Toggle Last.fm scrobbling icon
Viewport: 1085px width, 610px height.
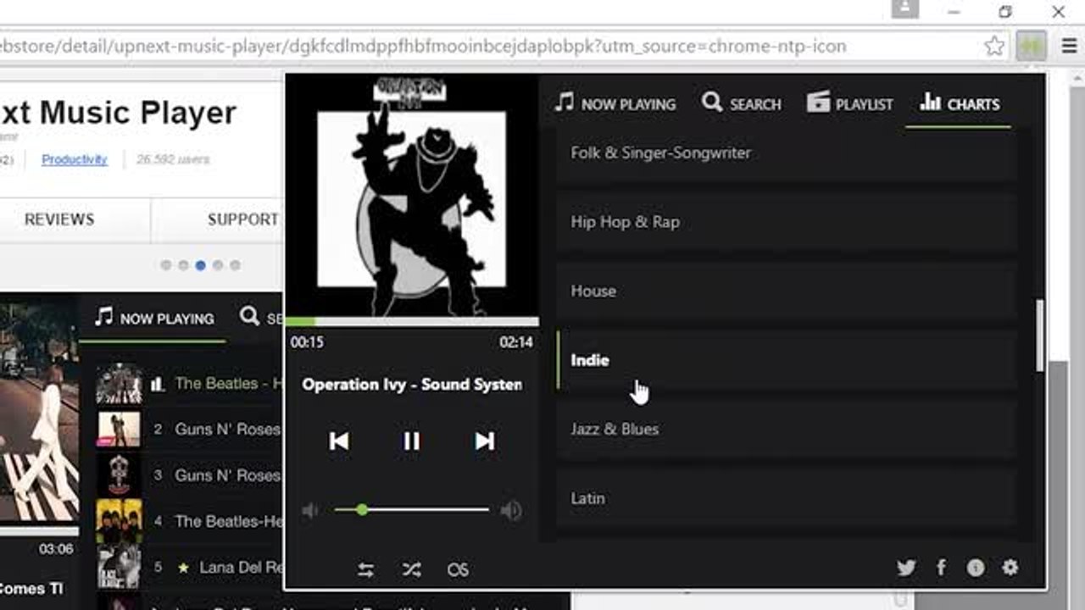point(458,570)
